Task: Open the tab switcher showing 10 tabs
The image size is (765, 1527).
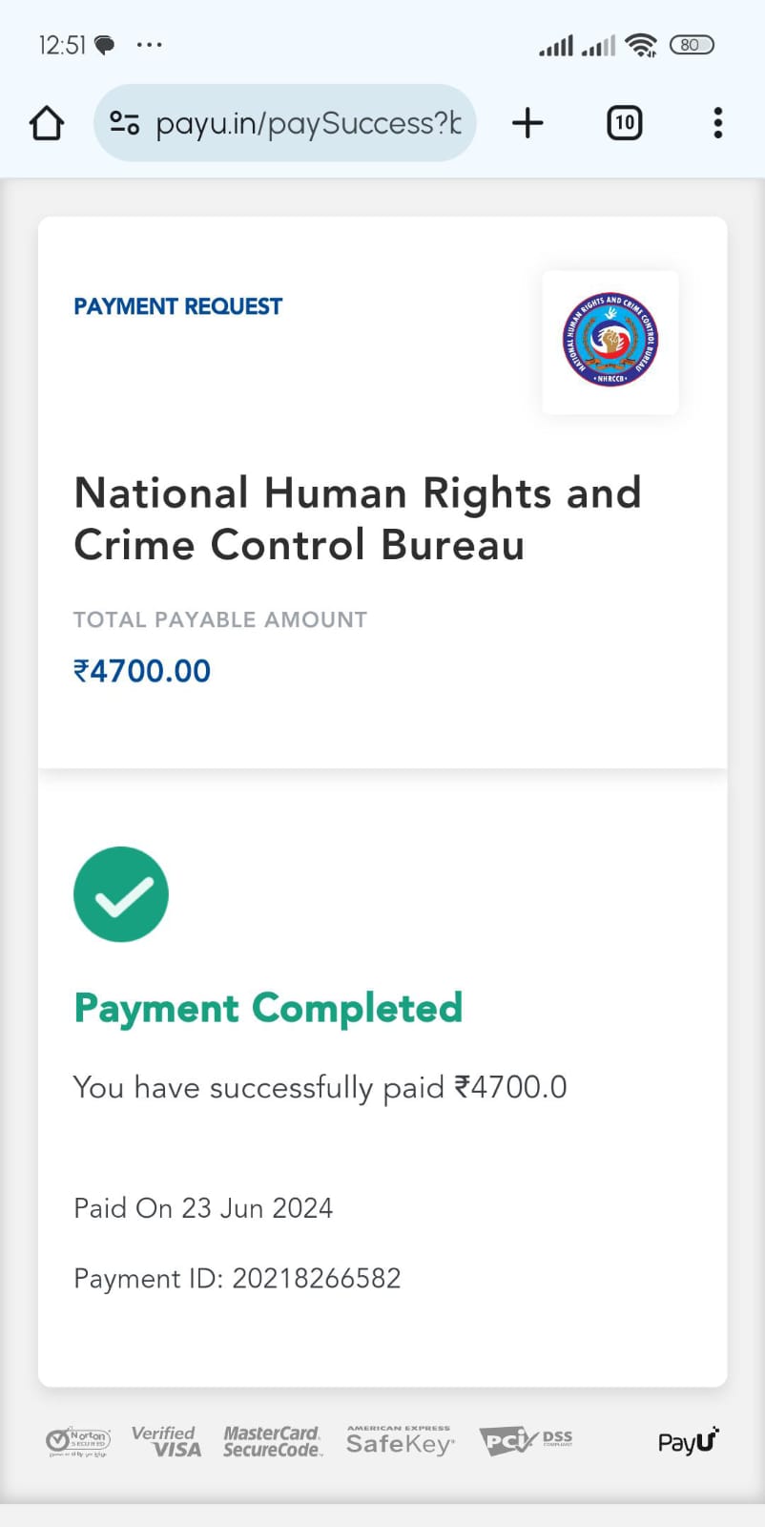Action: [624, 123]
